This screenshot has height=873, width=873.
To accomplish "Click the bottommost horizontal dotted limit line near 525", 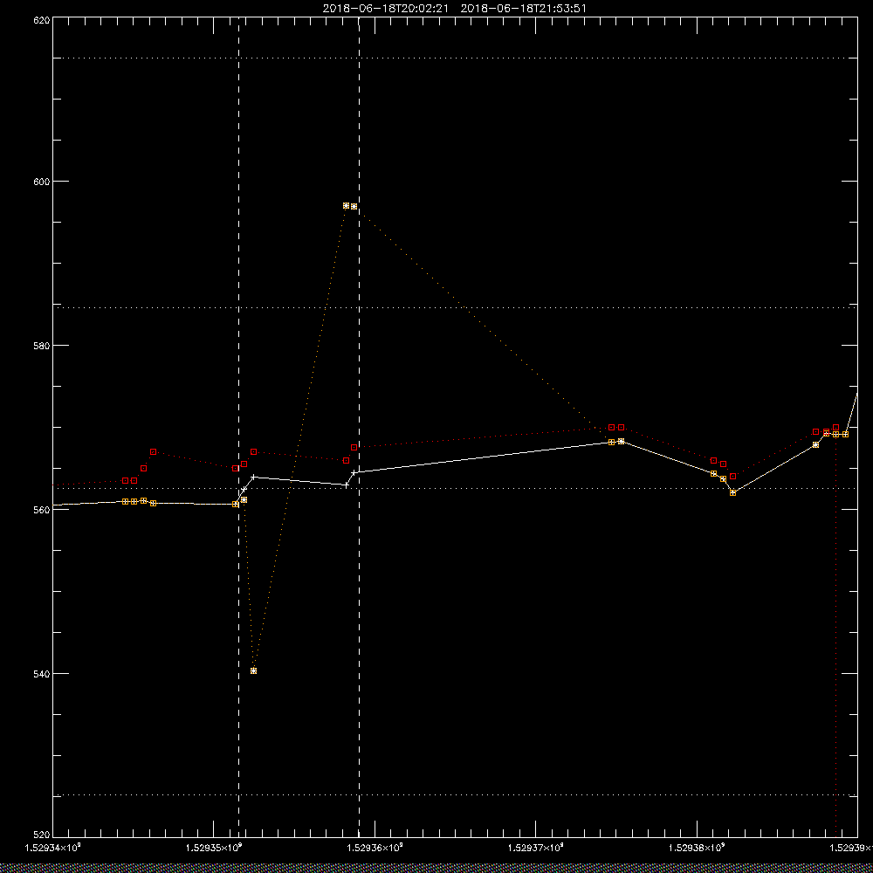I will click(x=454, y=795).
